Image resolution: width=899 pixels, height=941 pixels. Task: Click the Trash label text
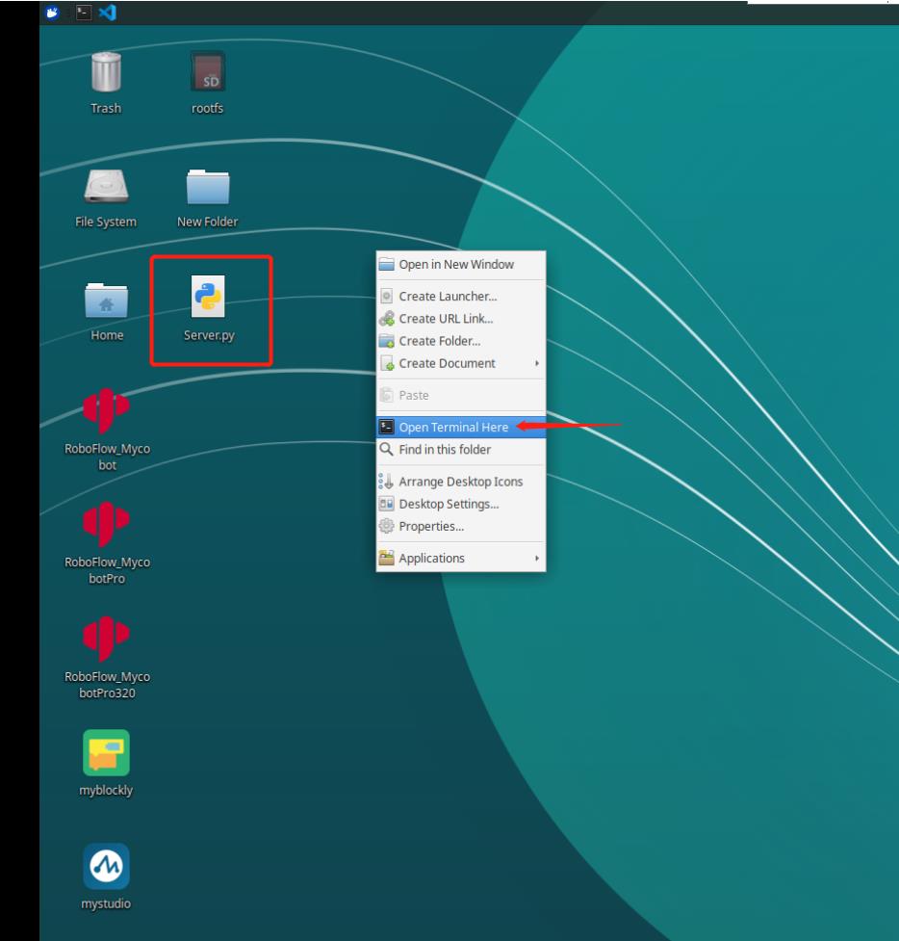(106, 109)
